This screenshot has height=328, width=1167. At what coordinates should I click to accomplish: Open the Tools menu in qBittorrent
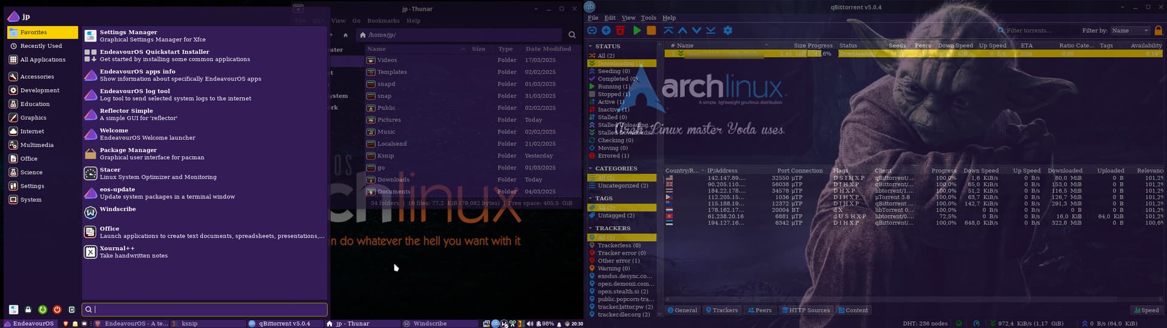(649, 18)
